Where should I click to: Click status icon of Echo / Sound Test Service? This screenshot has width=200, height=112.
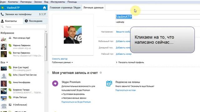[10, 75]
